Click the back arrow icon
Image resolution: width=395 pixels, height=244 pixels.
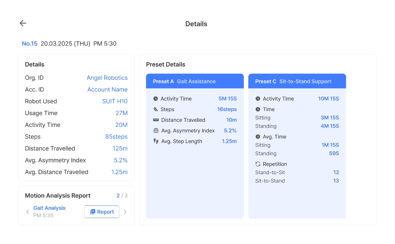tap(23, 23)
